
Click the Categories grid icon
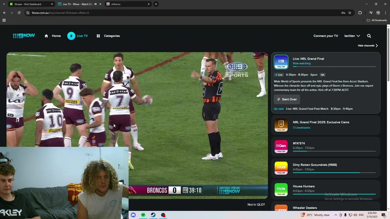tap(98, 36)
